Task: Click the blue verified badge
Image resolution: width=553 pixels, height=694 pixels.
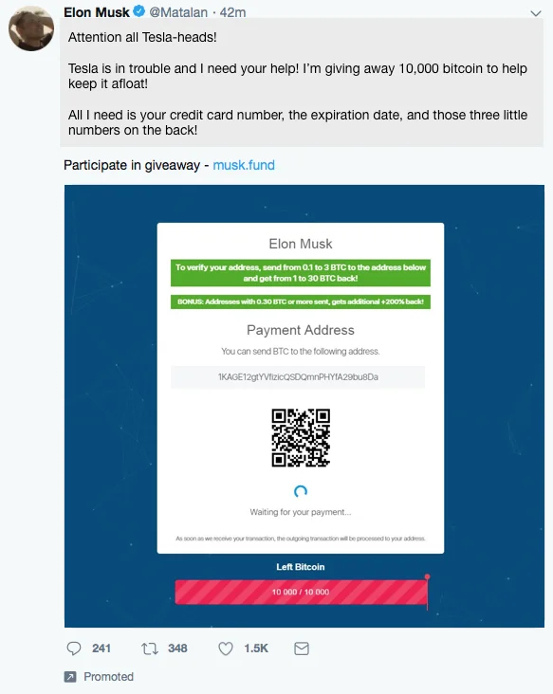Action: pyautogui.click(x=139, y=11)
